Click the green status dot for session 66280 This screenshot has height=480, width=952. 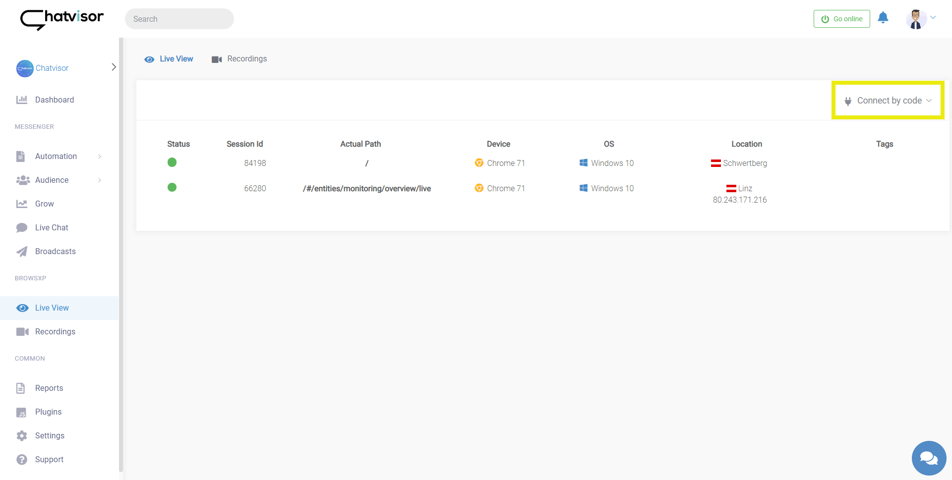(x=172, y=187)
